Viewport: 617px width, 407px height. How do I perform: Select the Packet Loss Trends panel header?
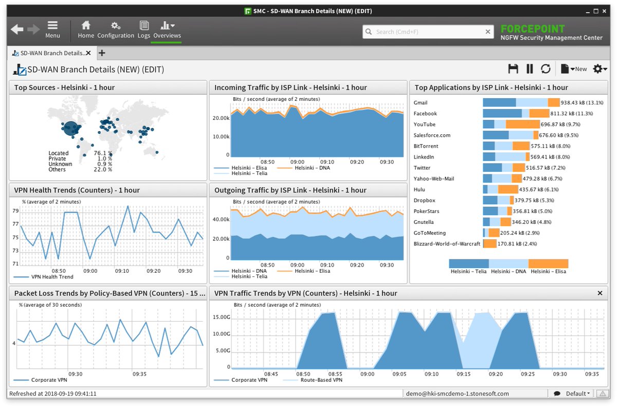pos(108,293)
